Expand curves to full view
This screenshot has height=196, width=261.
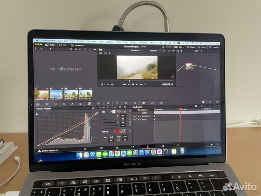(120, 107)
